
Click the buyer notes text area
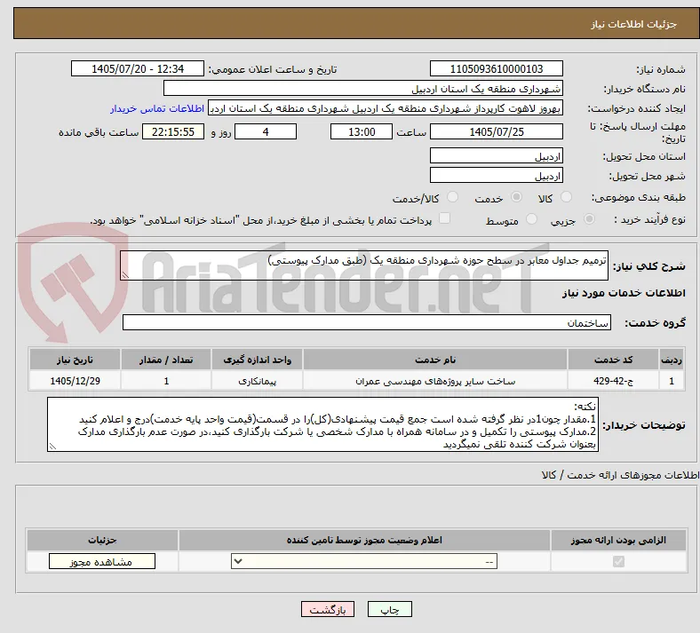click(x=322, y=424)
